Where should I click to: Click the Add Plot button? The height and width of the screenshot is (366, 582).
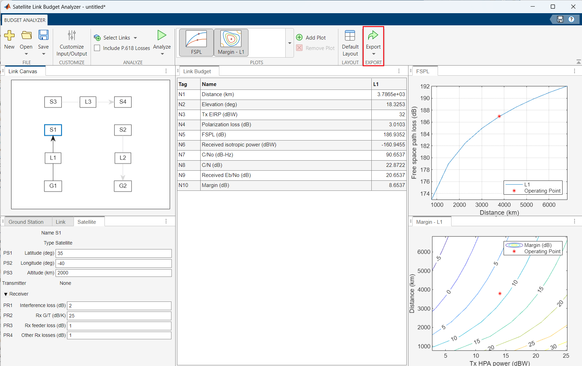click(x=311, y=38)
